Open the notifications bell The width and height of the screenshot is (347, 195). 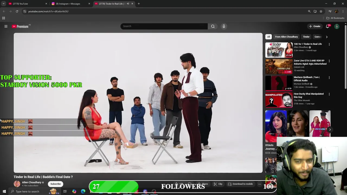[327, 26]
